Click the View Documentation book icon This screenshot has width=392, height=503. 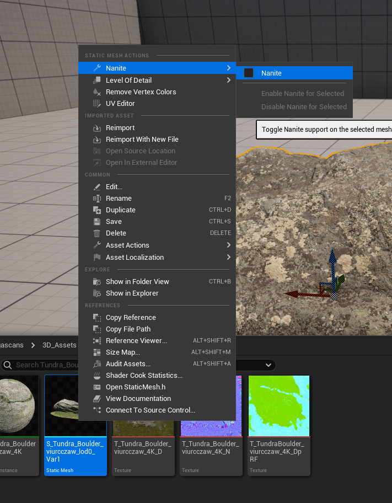(x=97, y=398)
